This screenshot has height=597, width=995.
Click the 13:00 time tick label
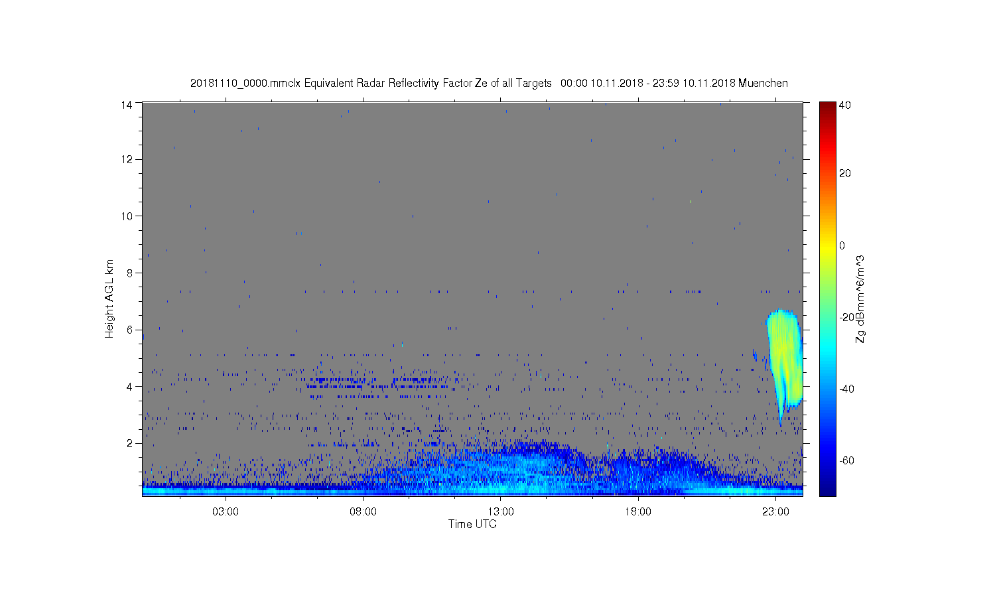tap(501, 511)
